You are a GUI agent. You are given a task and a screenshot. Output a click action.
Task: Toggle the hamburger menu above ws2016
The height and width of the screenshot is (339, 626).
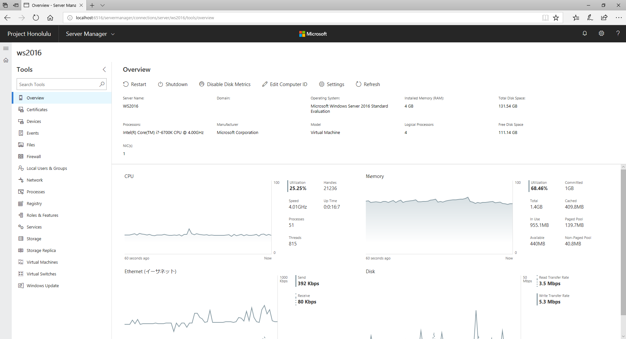click(6, 48)
